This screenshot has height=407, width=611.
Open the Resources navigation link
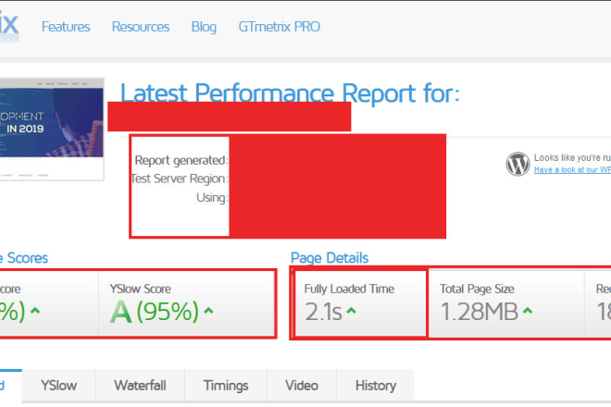click(x=141, y=27)
